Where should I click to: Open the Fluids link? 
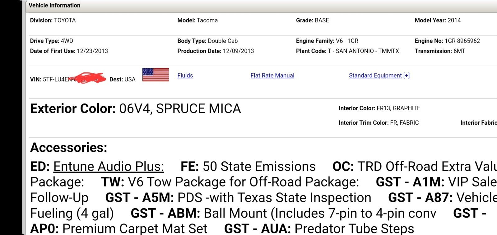(x=185, y=76)
